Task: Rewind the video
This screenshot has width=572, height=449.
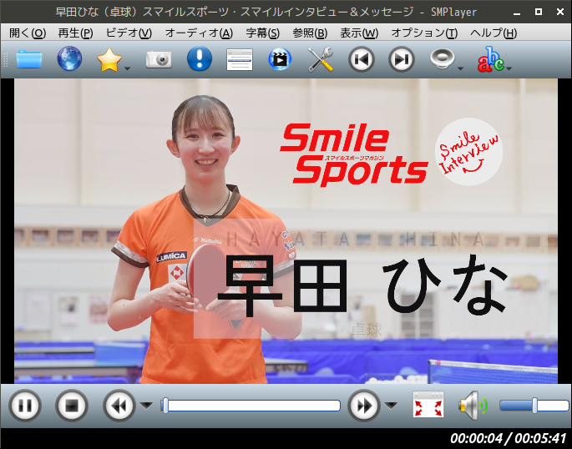Action: point(119,406)
